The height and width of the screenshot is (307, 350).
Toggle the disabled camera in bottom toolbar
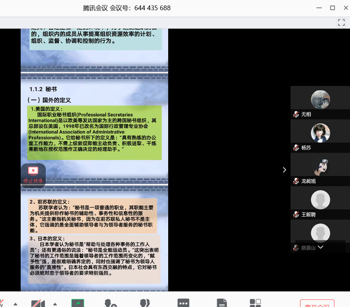click(38, 303)
